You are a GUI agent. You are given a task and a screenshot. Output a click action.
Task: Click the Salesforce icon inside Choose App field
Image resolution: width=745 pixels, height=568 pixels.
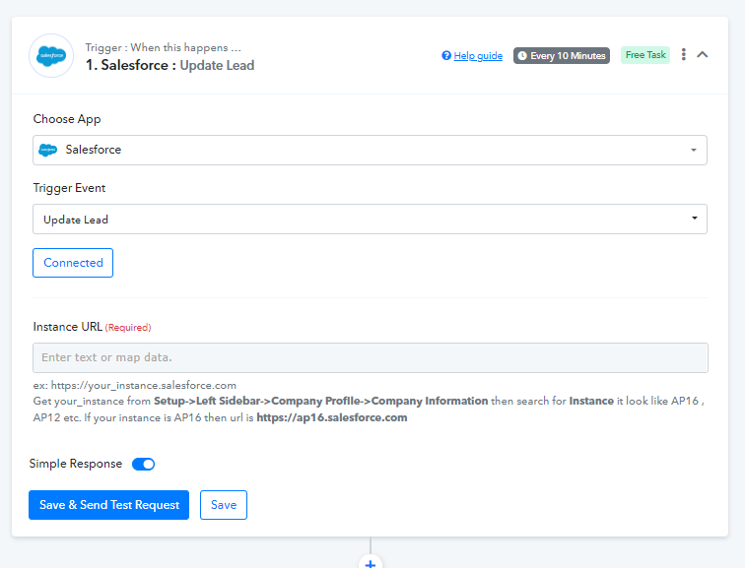click(x=47, y=150)
